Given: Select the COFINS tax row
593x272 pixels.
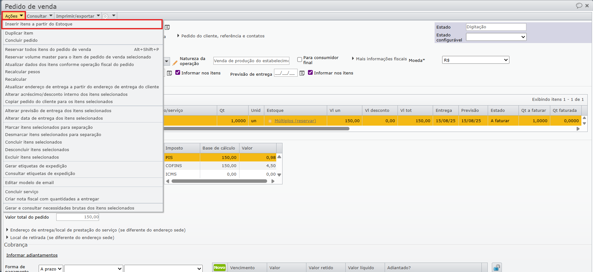Looking at the screenshot, I should point(220,166).
